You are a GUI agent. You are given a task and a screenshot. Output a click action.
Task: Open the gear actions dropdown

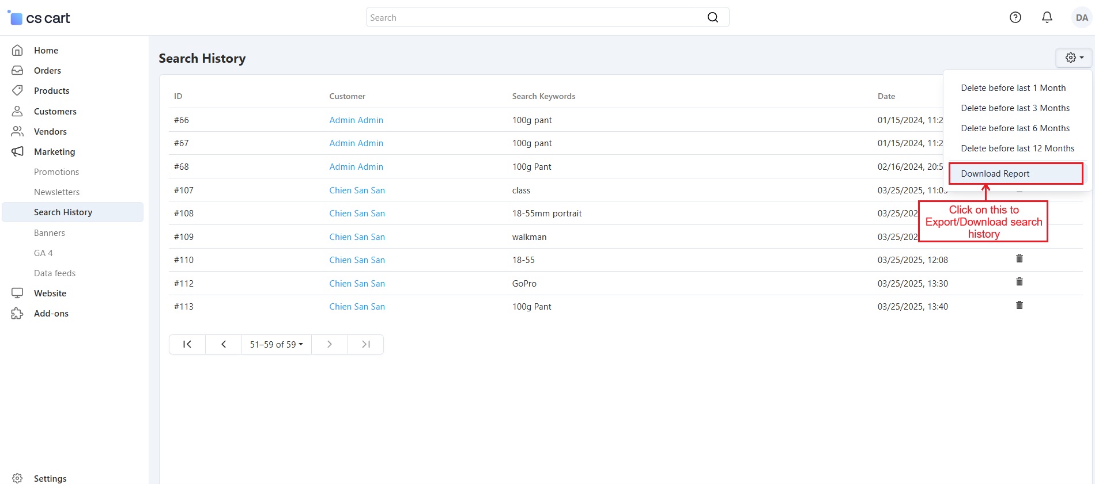coord(1074,58)
